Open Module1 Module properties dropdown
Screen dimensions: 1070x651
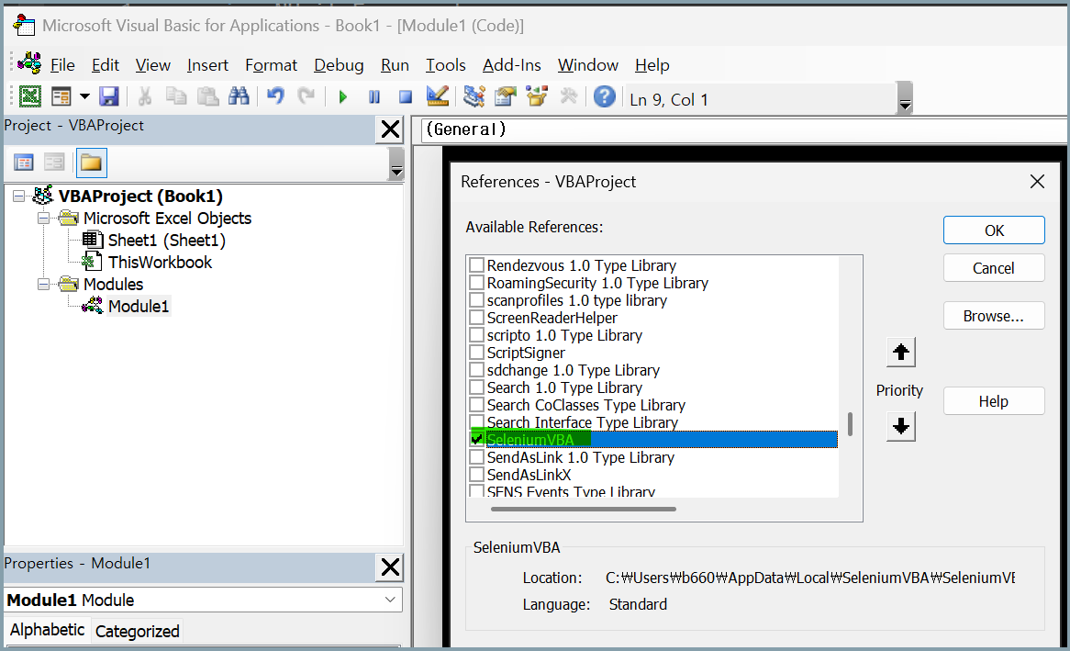pos(390,600)
